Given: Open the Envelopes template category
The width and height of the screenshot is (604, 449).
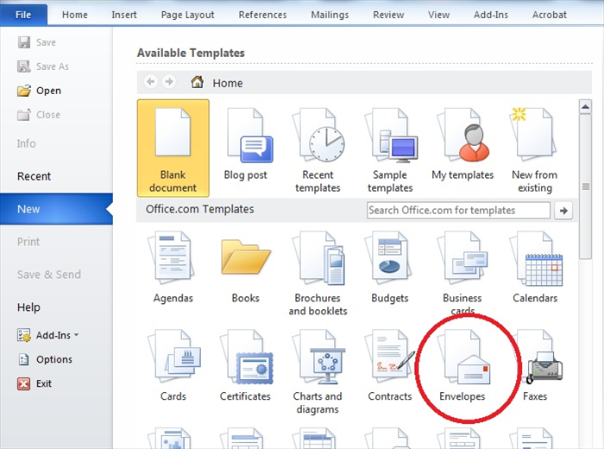Looking at the screenshot, I should click(x=462, y=364).
